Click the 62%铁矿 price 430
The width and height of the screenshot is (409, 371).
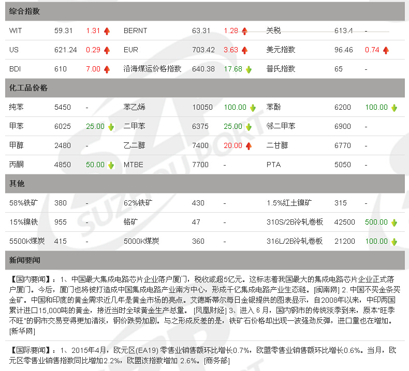[198, 203]
